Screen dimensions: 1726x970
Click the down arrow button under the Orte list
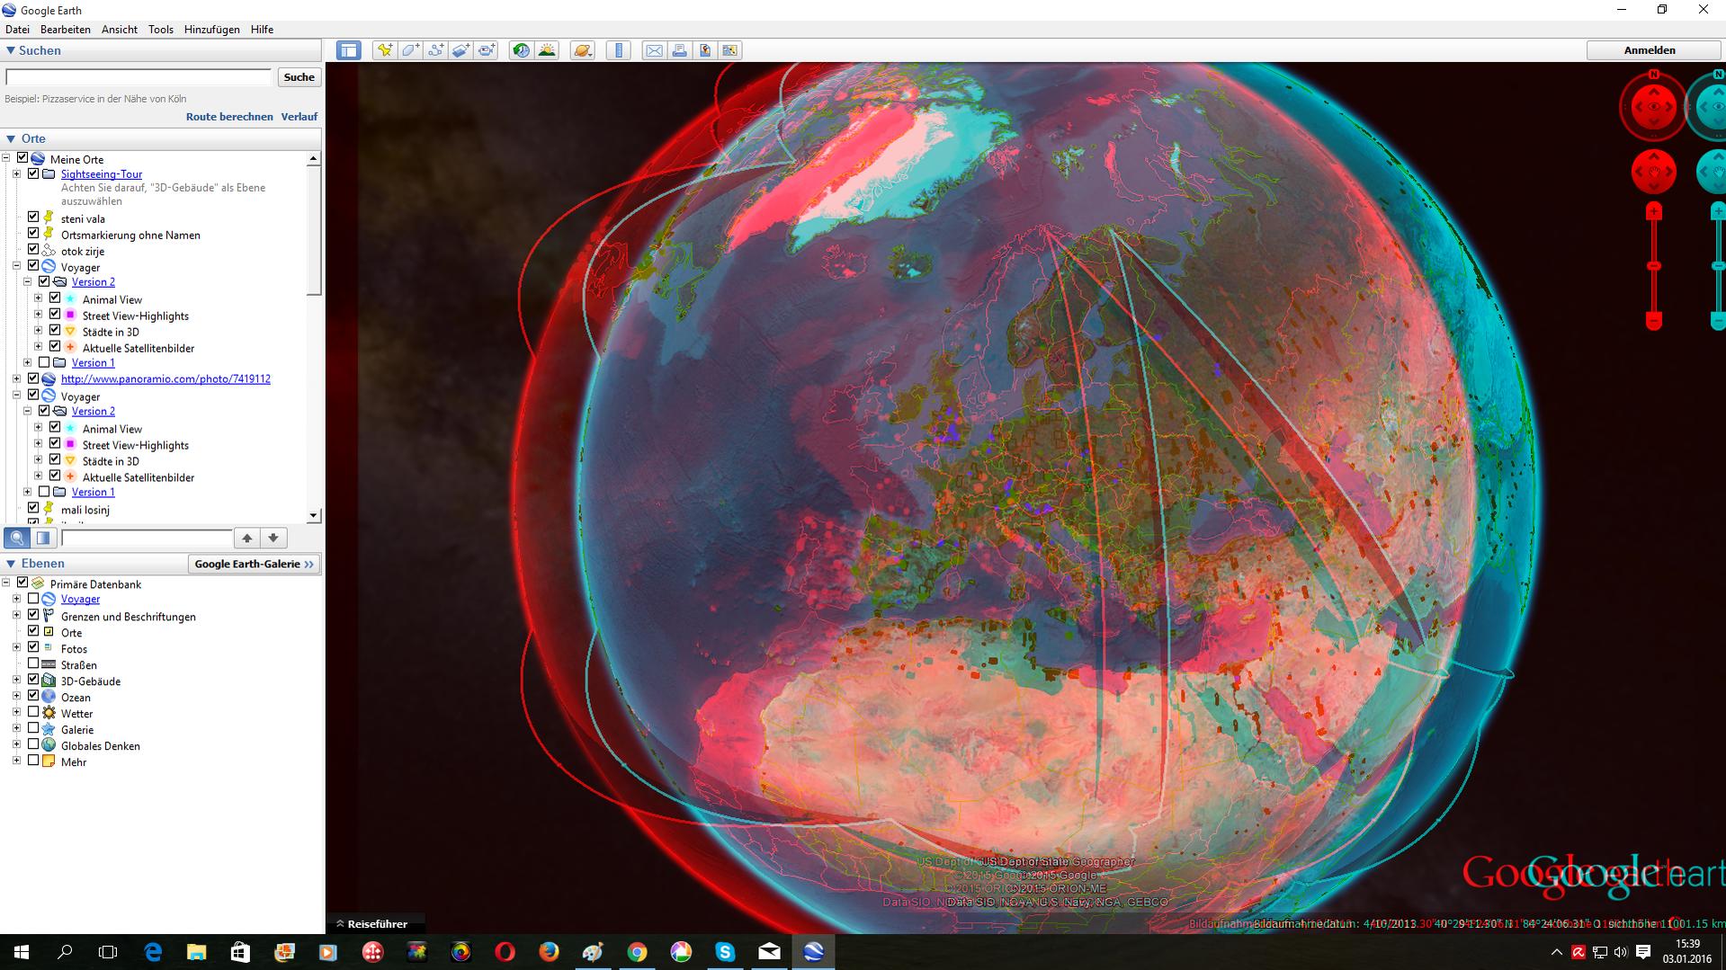(273, 538)
